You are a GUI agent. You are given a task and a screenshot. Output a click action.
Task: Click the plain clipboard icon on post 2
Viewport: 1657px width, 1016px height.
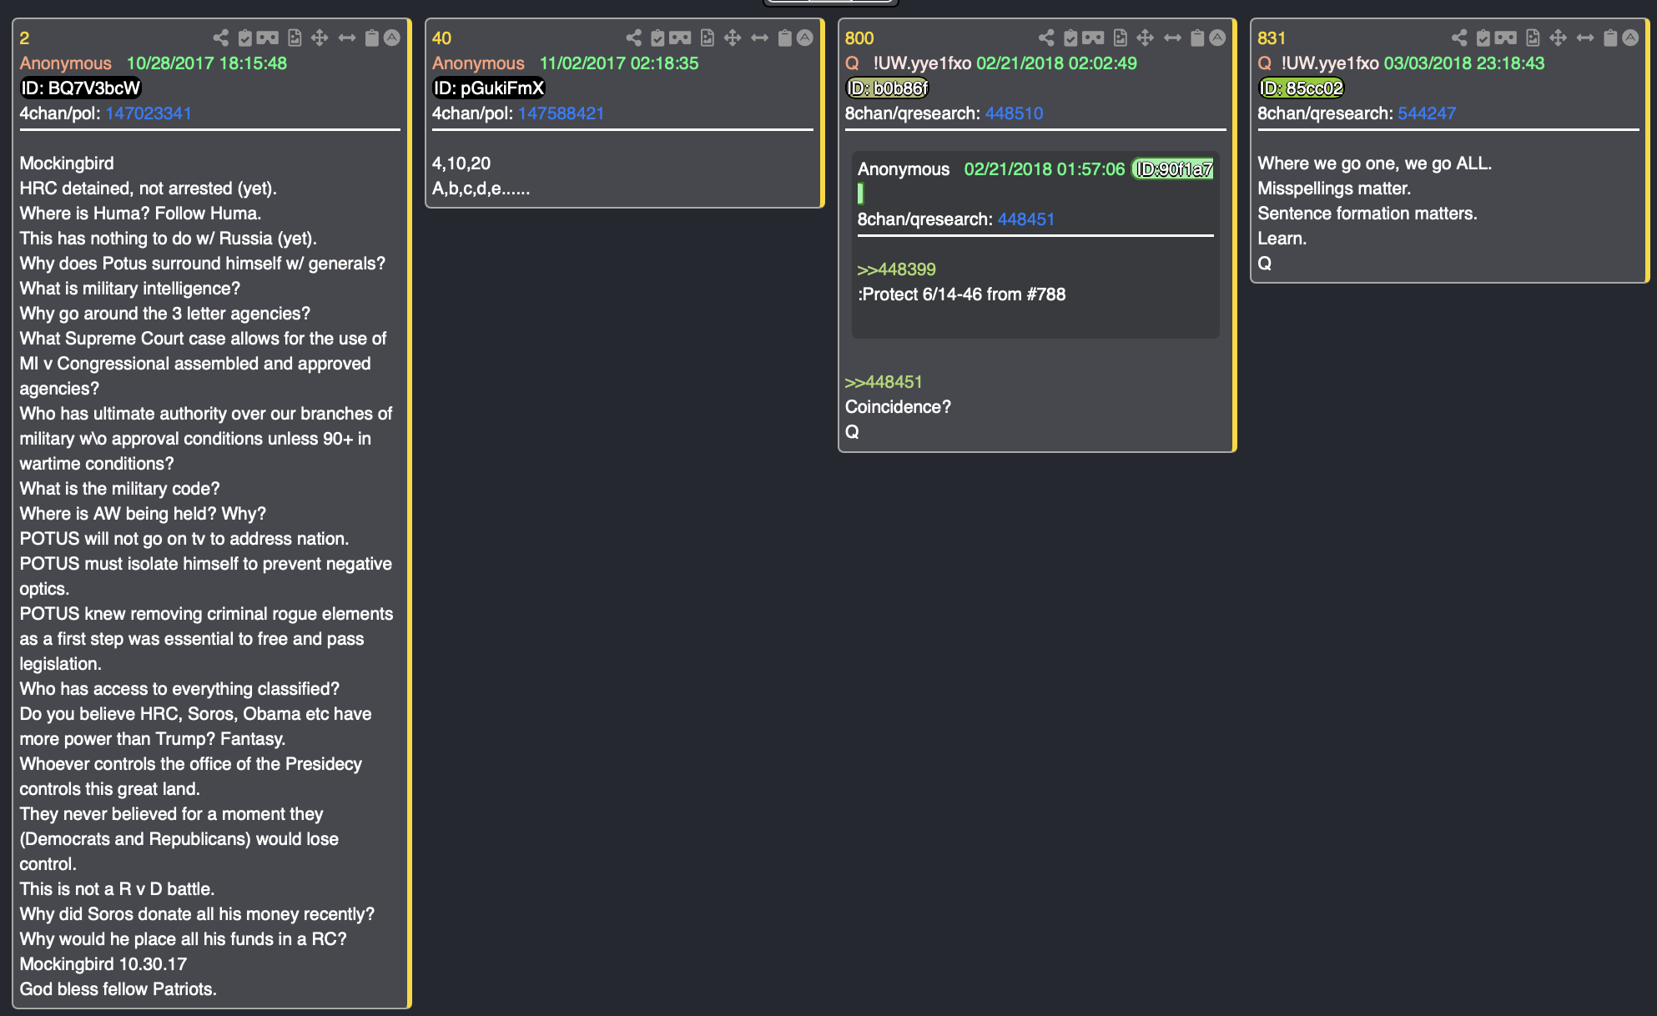click(x=372, y=38)
